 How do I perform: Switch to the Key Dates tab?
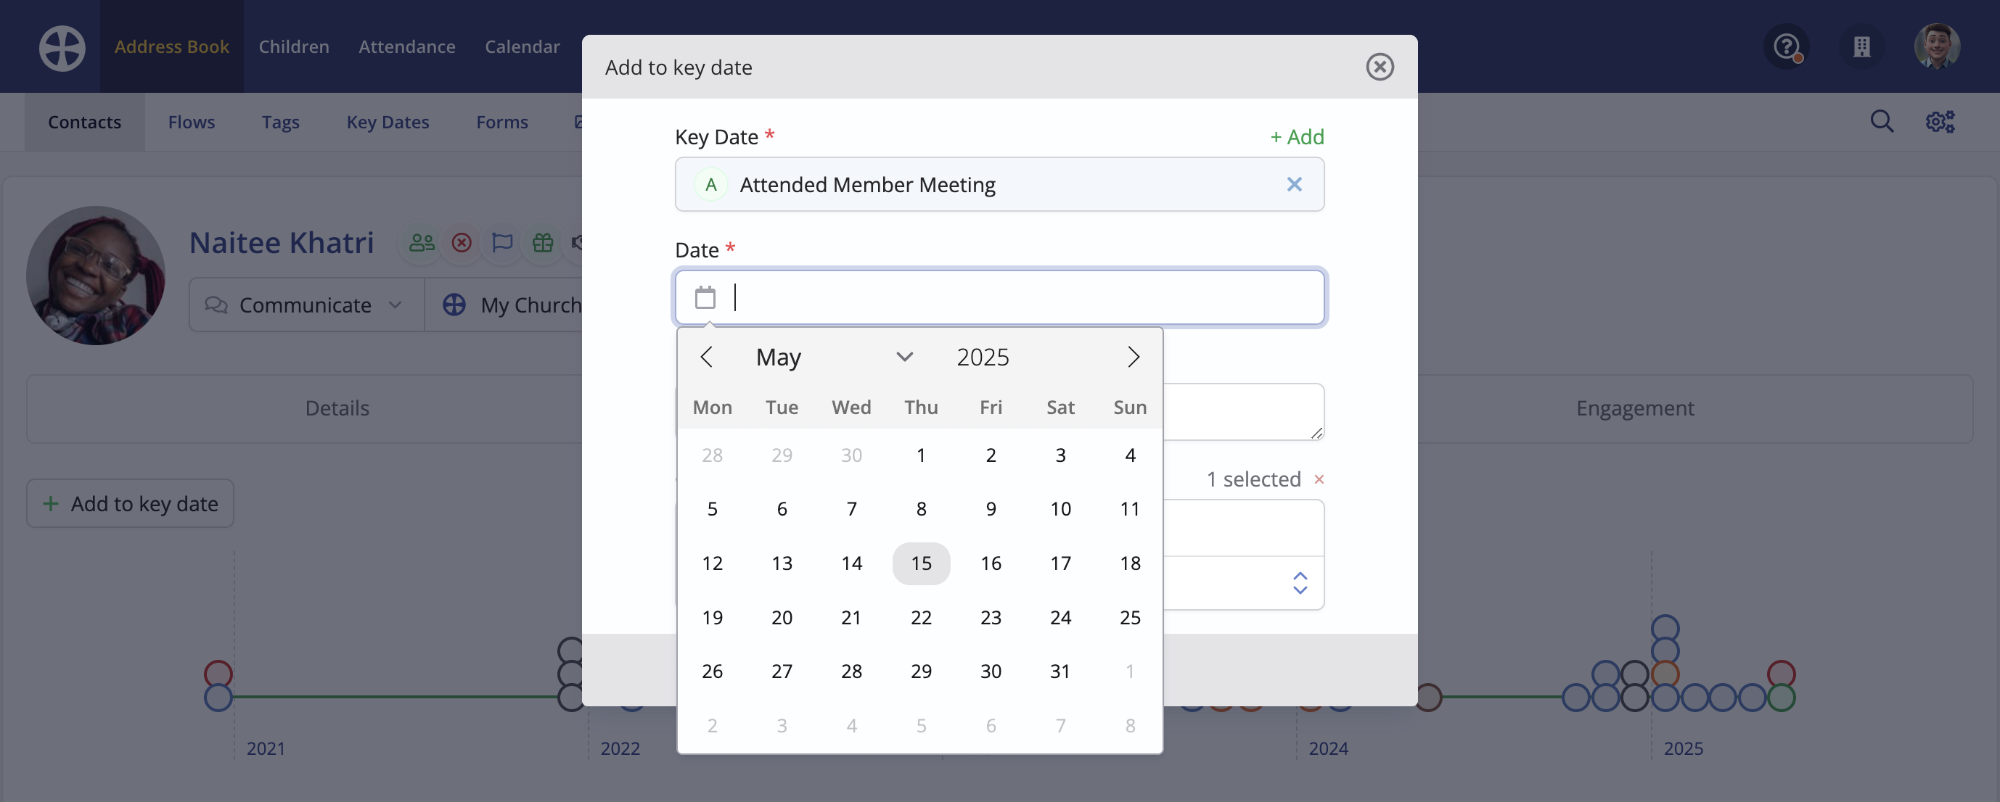coord(388,122)
